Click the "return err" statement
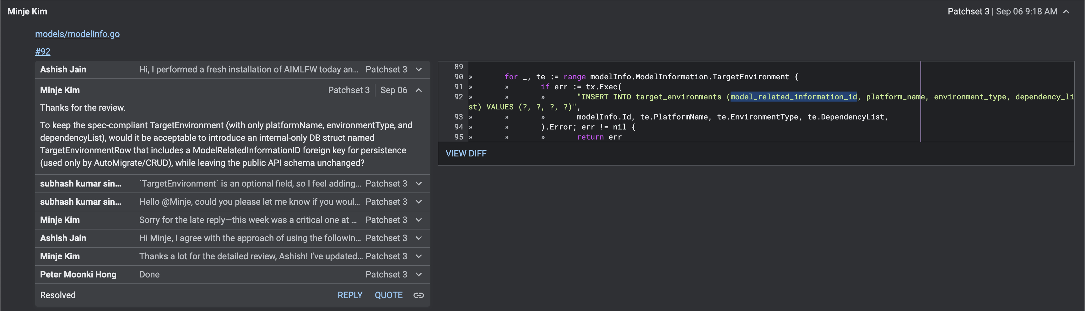The width and height of the screenshot is (1085, 311). (599, 137)
